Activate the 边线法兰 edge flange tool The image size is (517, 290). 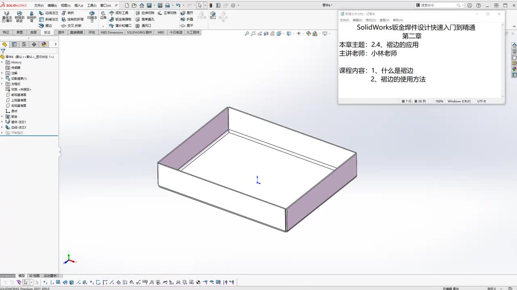point(48,13)
